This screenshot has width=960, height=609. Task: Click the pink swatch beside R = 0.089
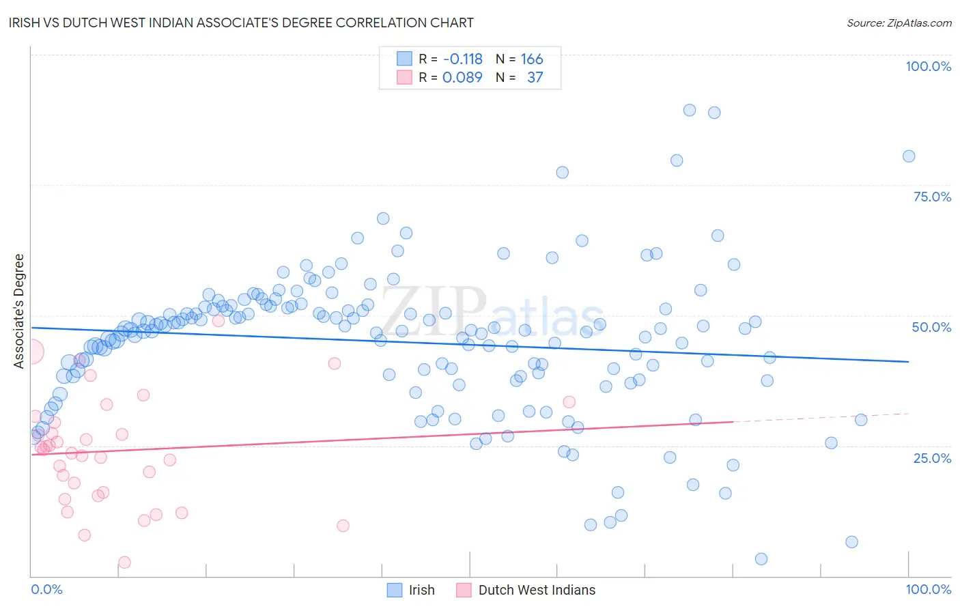point(404,77)
